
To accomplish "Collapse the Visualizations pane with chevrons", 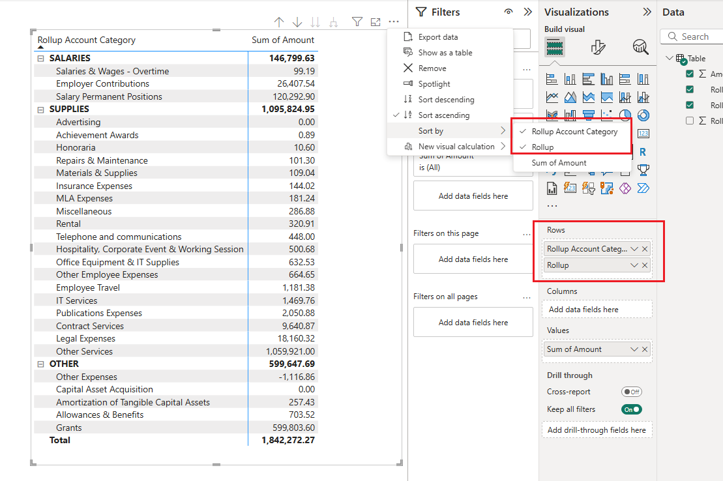I will pyautogui.click(x=647, y=12).
